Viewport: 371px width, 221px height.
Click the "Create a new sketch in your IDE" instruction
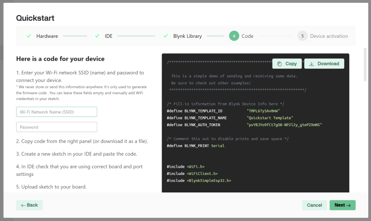coord(77,154)
